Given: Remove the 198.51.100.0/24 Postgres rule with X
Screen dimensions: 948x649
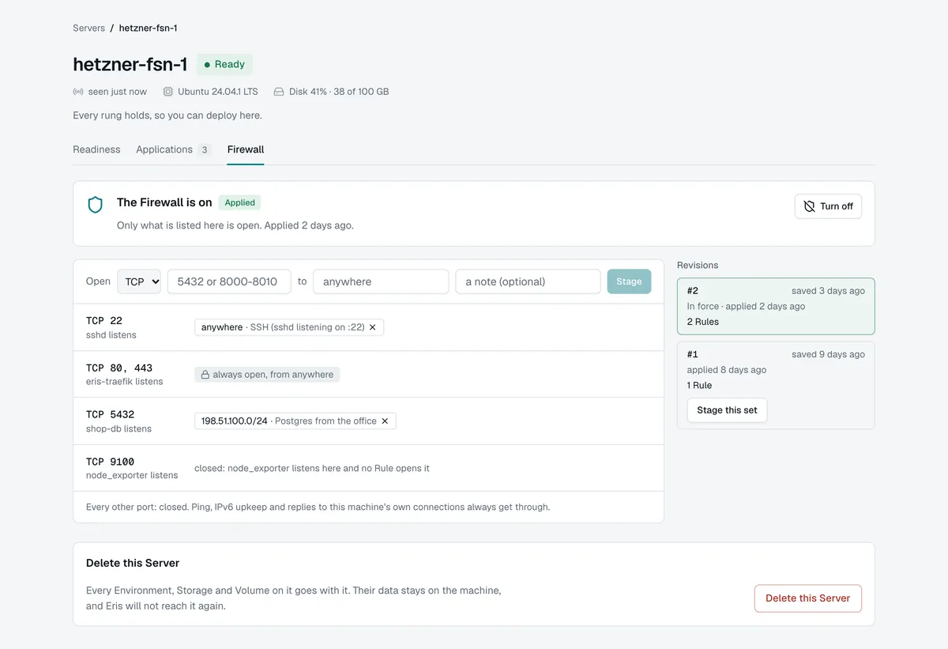Looking at the screenshot, I should 385,421.
